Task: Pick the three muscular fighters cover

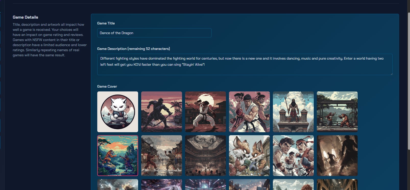Action: pos(249,112)
